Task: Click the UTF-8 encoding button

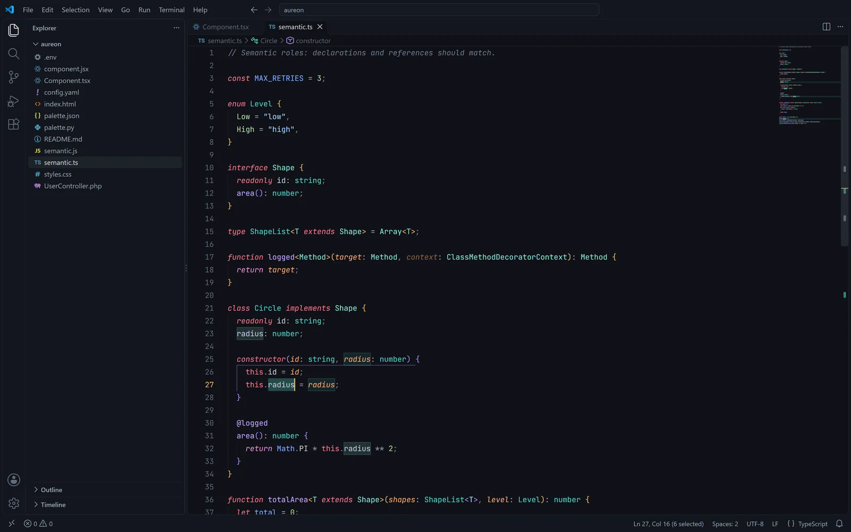Action: (x=755, y=523)
